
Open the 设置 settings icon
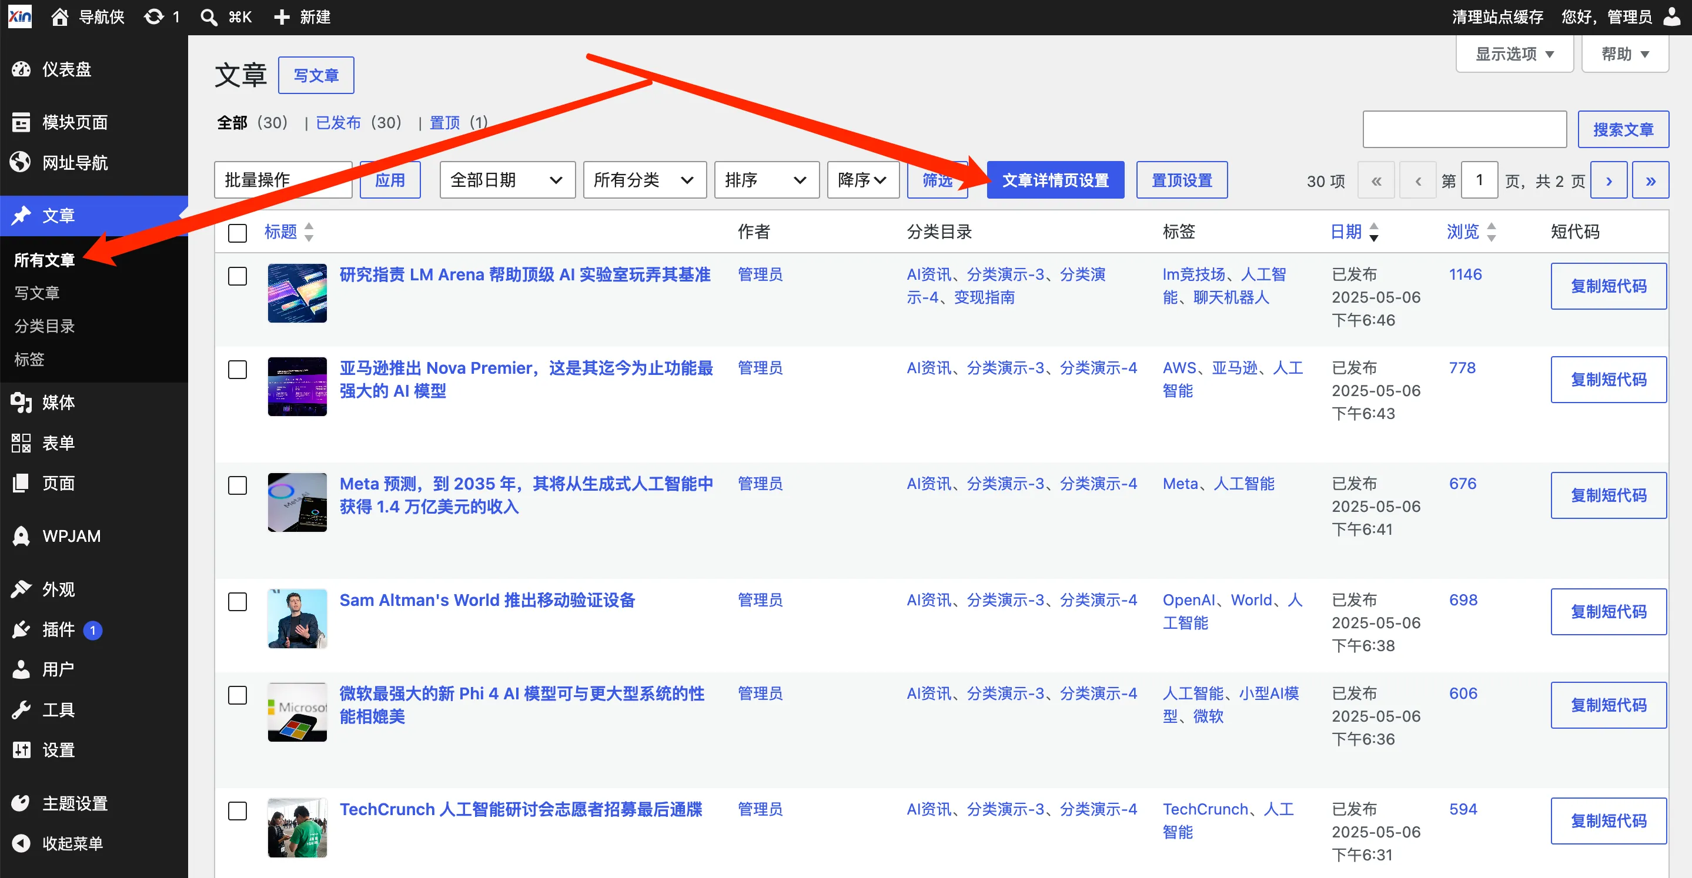point(21,749)
